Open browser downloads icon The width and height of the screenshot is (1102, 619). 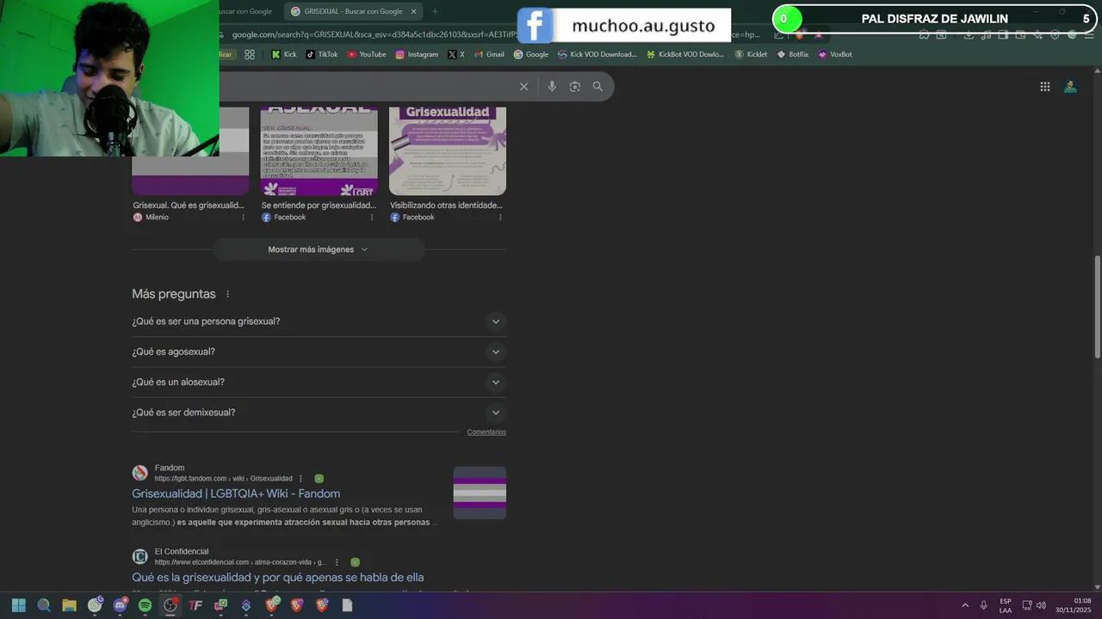[x=969, y=34]
